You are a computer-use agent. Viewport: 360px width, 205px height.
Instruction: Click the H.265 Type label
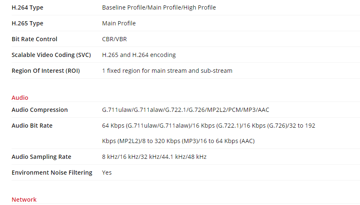pos(27,23)
